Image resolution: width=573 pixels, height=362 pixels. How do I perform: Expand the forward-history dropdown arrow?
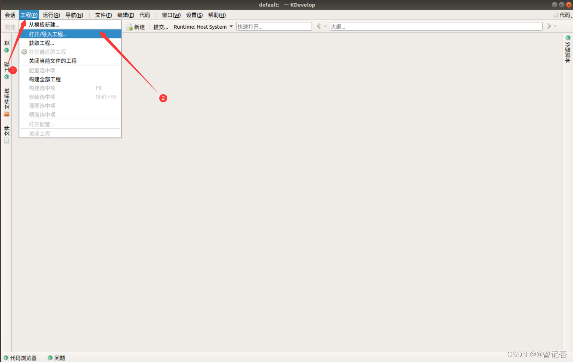pyautogui.click(x=555, y=27)
